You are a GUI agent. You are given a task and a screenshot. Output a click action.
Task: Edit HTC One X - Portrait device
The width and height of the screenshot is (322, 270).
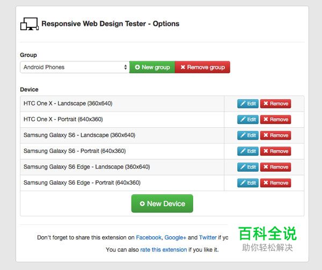pyautogui.click(x=248, y=120)
